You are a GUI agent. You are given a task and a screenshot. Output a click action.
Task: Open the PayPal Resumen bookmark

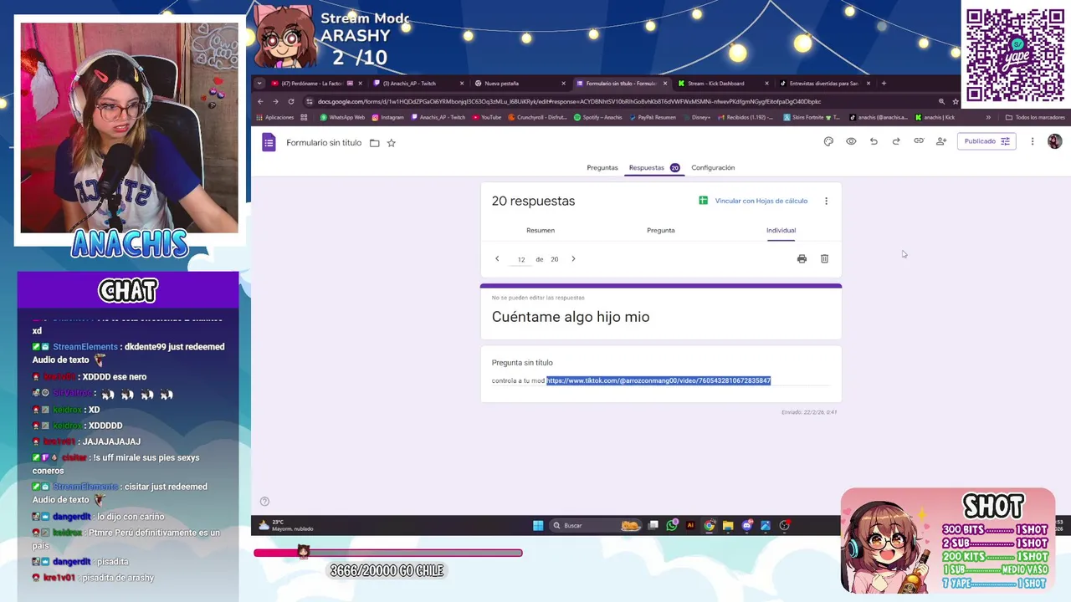tap(653, 118)
